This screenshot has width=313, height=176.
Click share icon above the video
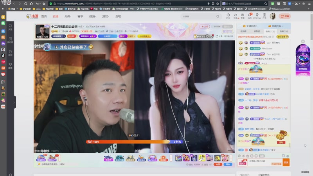tap(219, 36)
